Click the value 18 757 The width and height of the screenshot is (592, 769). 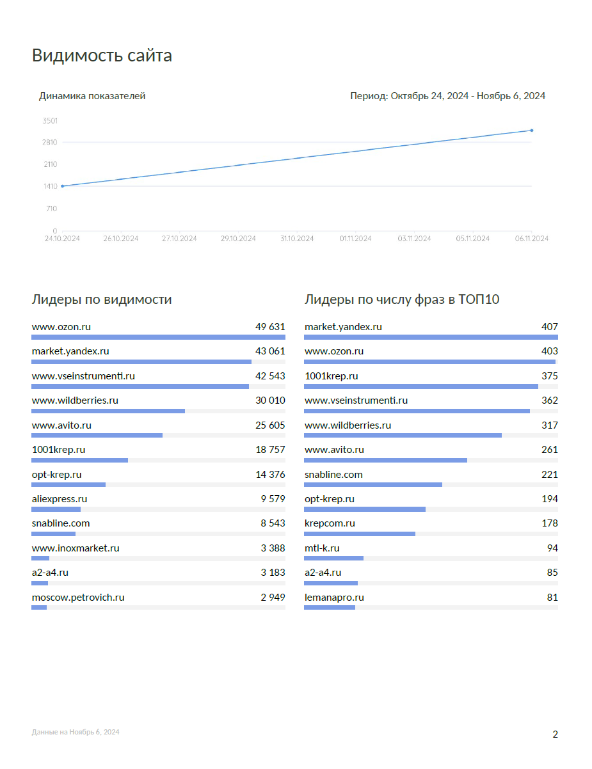coord(270,450)
